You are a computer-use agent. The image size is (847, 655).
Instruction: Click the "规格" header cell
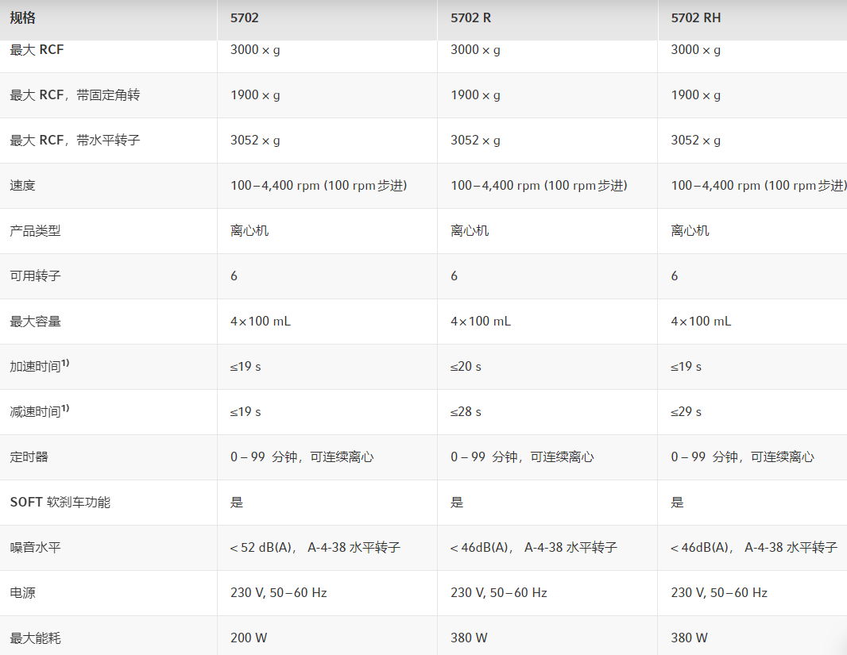[x=23, y=17]
